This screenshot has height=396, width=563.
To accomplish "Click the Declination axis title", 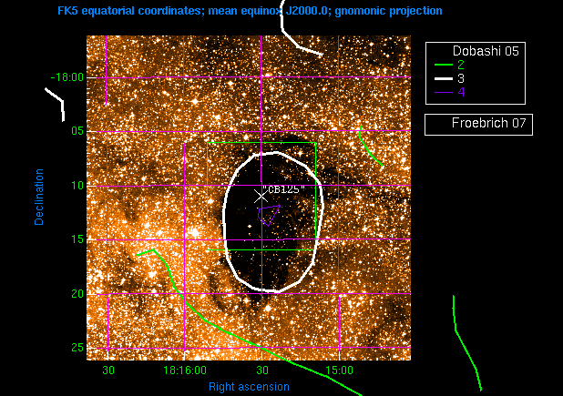I will click(x=39, y=197).
